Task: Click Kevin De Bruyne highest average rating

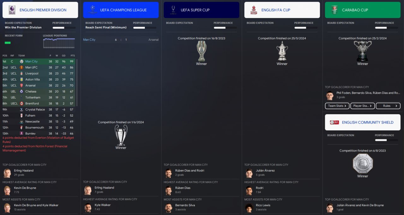Action: (25, 188)
